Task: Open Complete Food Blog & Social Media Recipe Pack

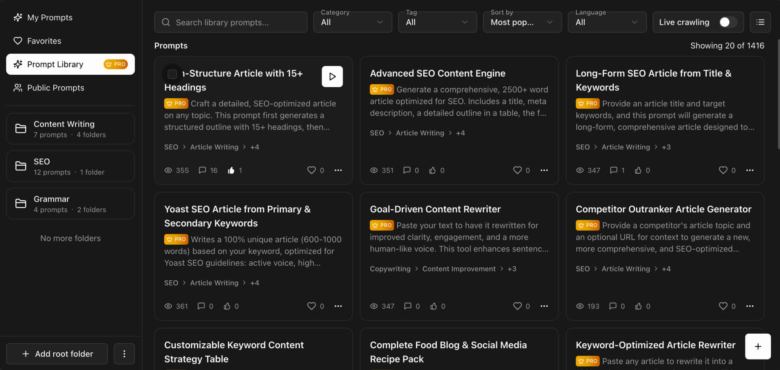Action: coord(448,352)
